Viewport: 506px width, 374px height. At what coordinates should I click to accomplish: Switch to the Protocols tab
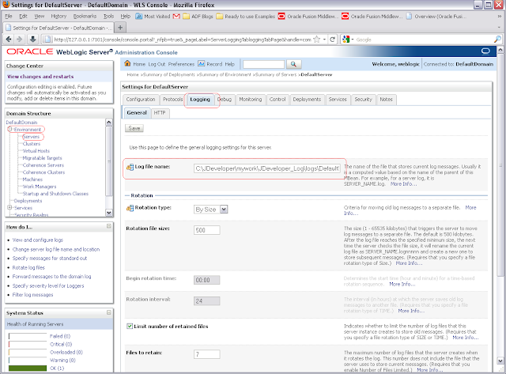click(x=172, y=100)
